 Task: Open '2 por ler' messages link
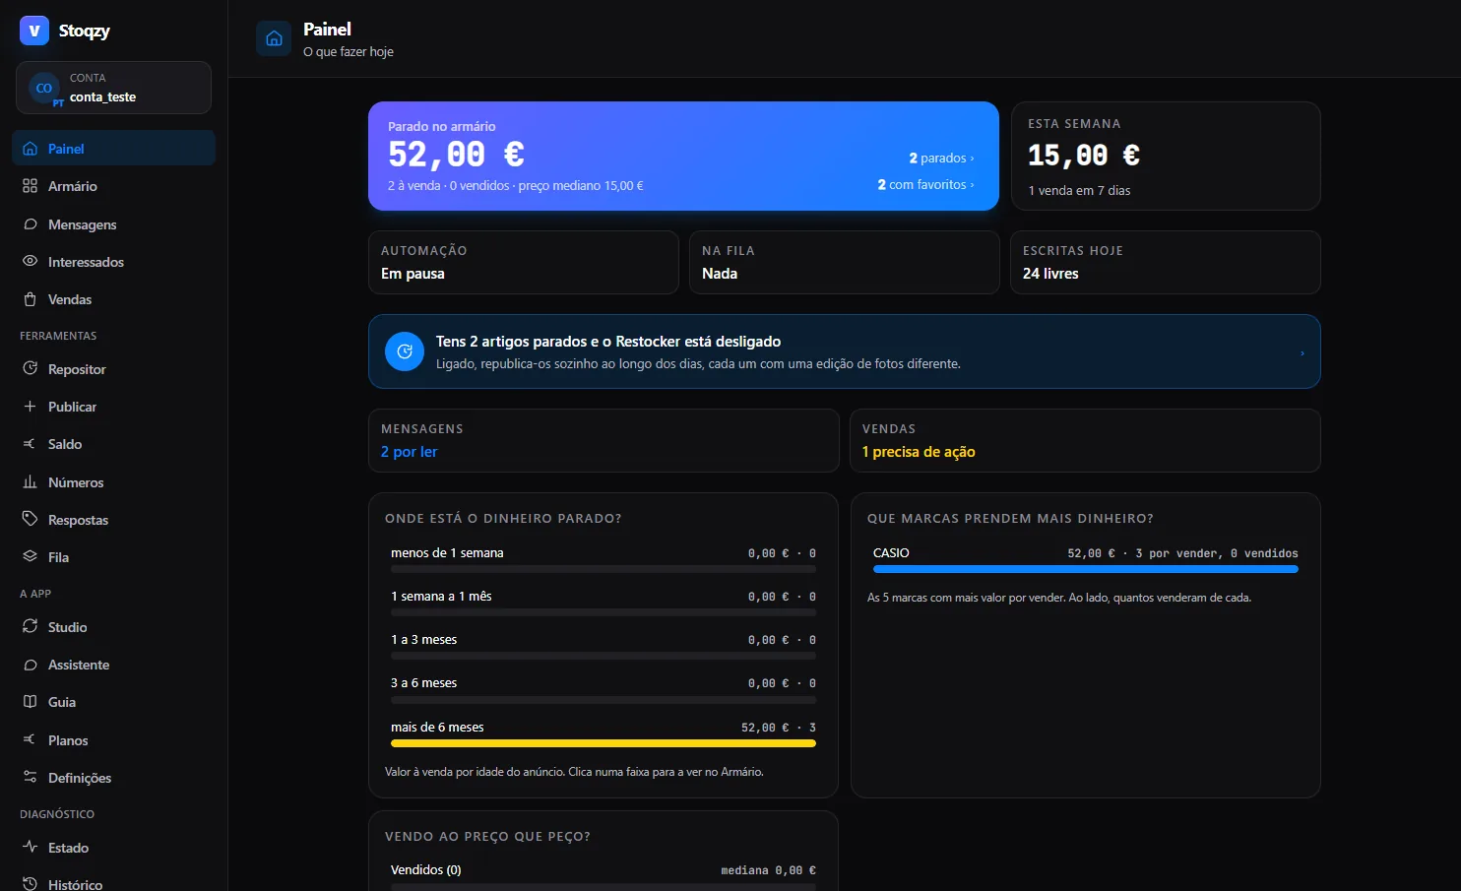tap(410, 452)
